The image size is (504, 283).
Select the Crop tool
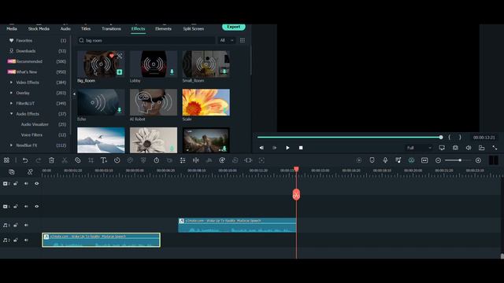pos(91,160)
